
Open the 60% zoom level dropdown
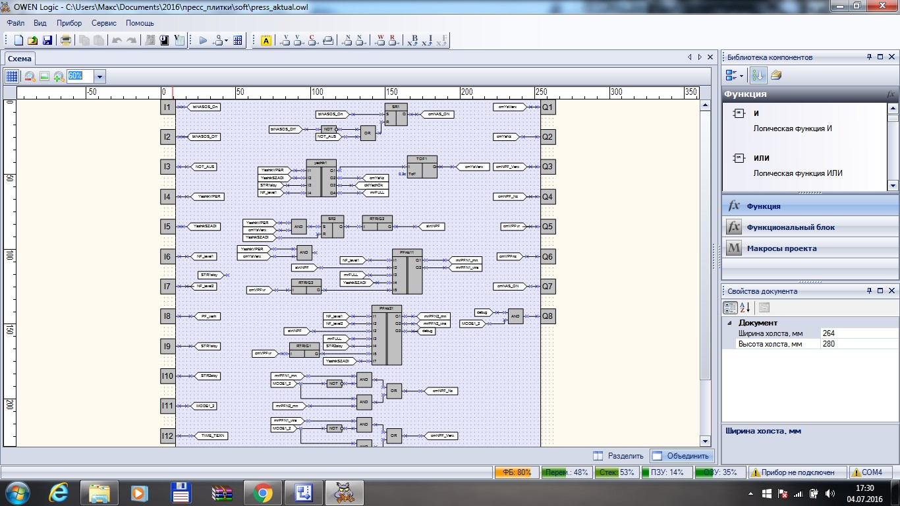pyautogui.click(x=99, y=76)
